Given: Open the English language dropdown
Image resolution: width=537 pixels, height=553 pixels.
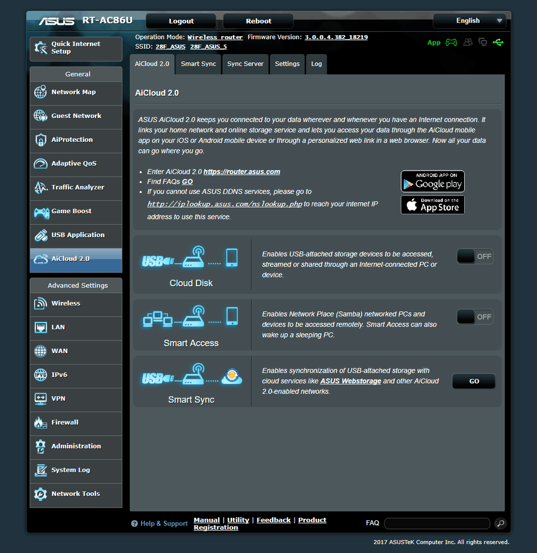Looking at the screenshot, I should 469,21.
